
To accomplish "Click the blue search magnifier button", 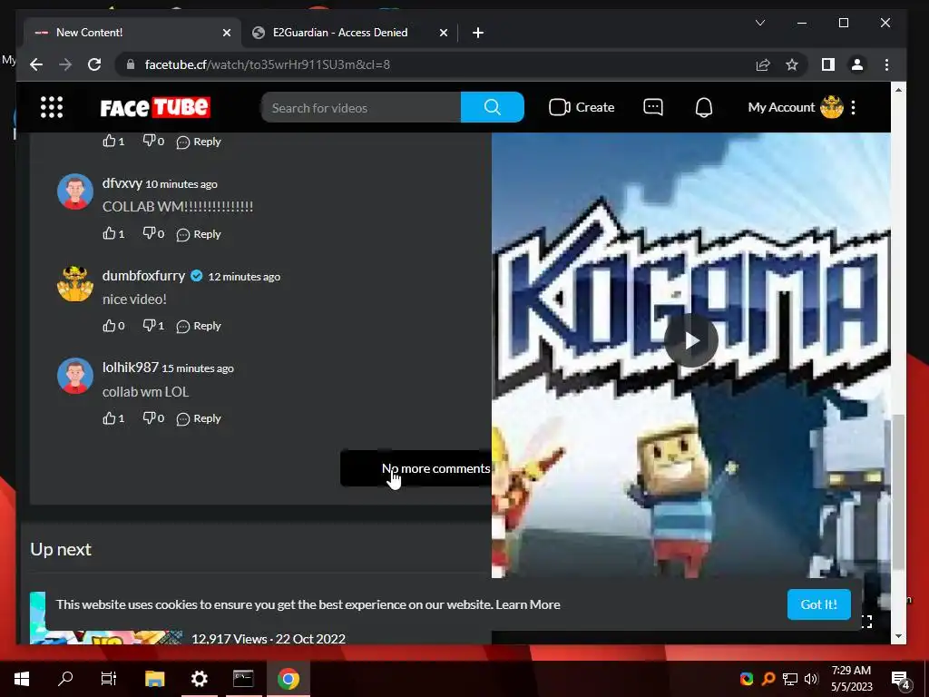I will 492,107.
